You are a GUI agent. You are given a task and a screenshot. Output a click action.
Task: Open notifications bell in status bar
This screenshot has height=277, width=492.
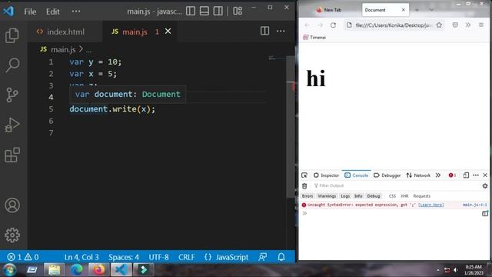point(281,257)
